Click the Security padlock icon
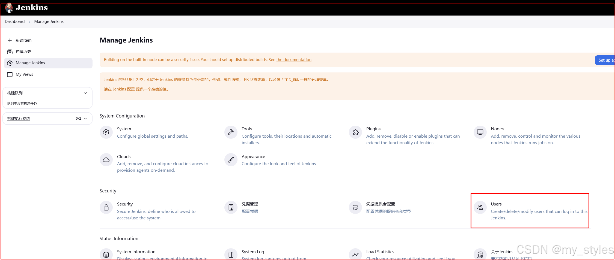Screen dimensions: 615x260 tap(106, 207)
